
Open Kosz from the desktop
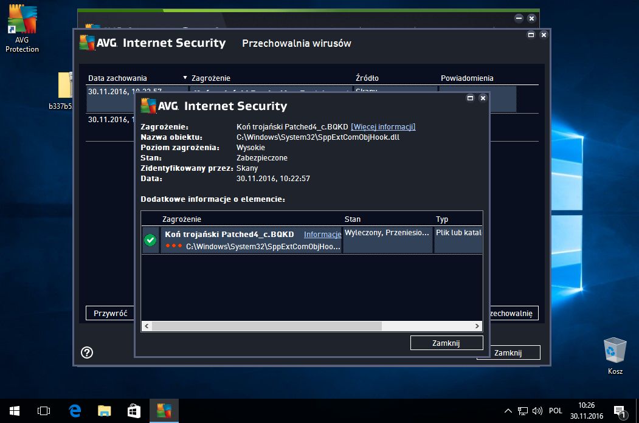point(615,349)
